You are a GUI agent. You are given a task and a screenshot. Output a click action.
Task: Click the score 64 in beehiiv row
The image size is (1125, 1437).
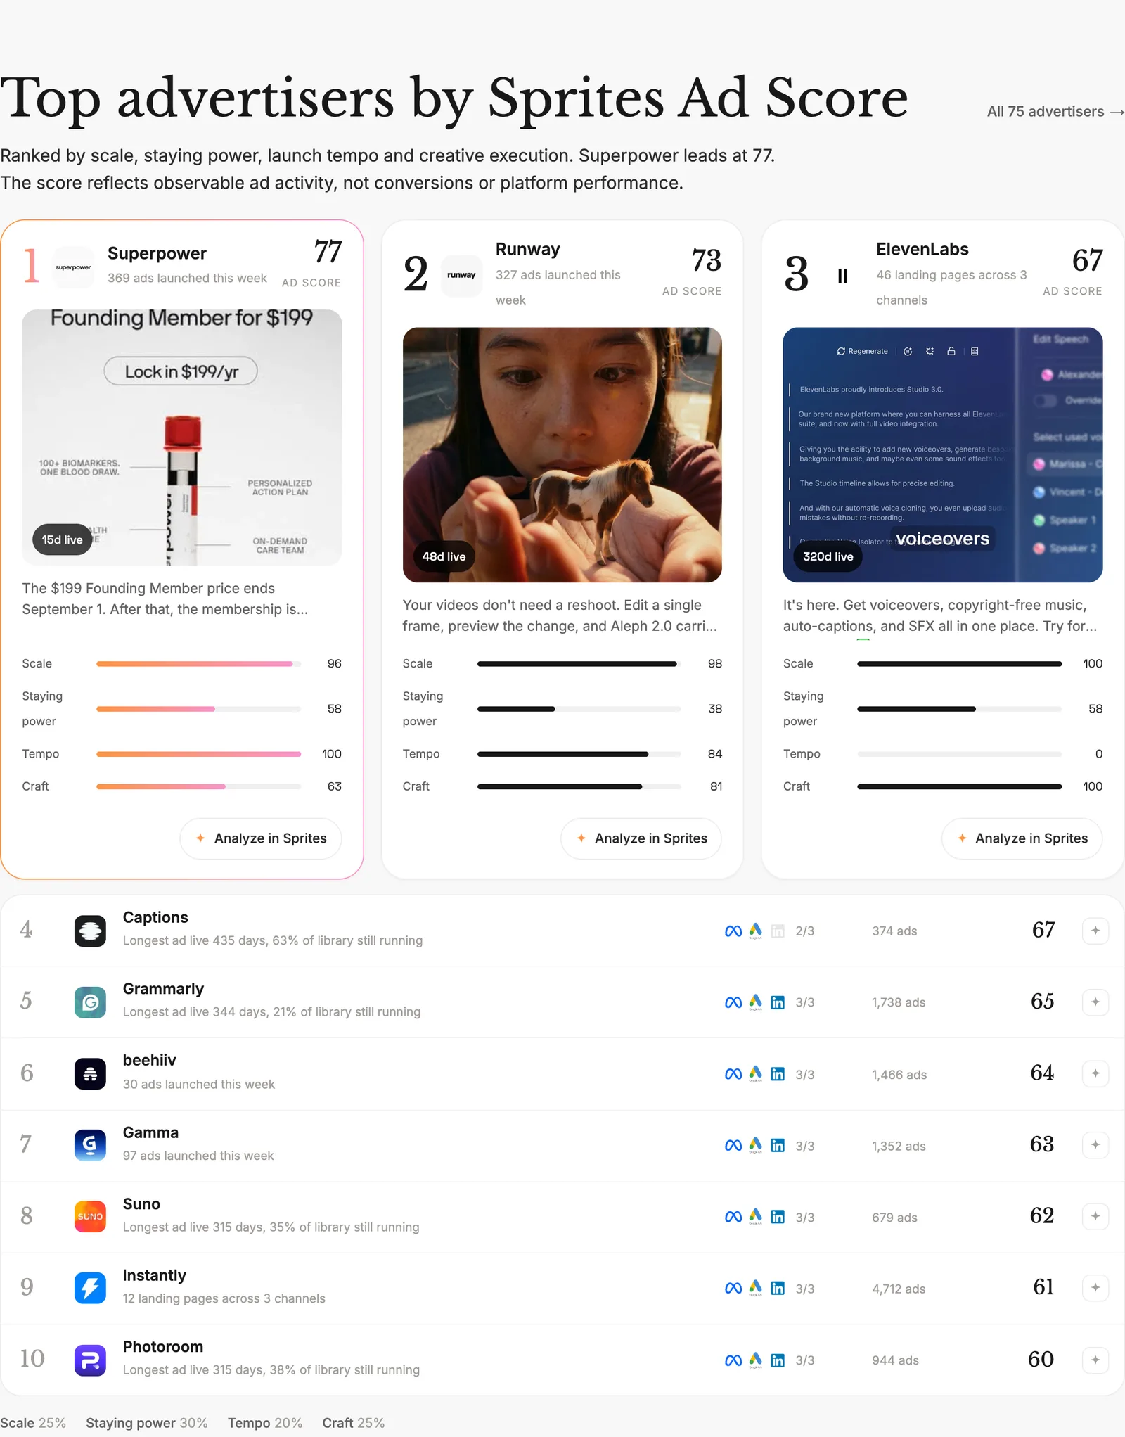pos(1042,1073)
